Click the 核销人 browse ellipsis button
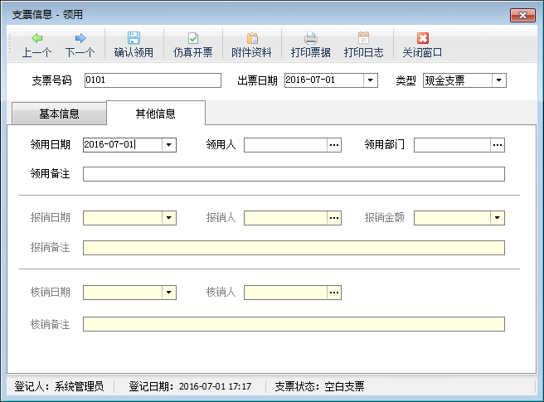The width and height of the screenshot is (544, 402). point(334,293)
